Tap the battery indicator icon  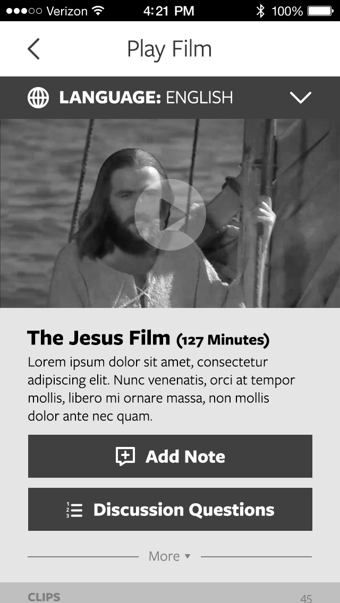click(321, 11)
